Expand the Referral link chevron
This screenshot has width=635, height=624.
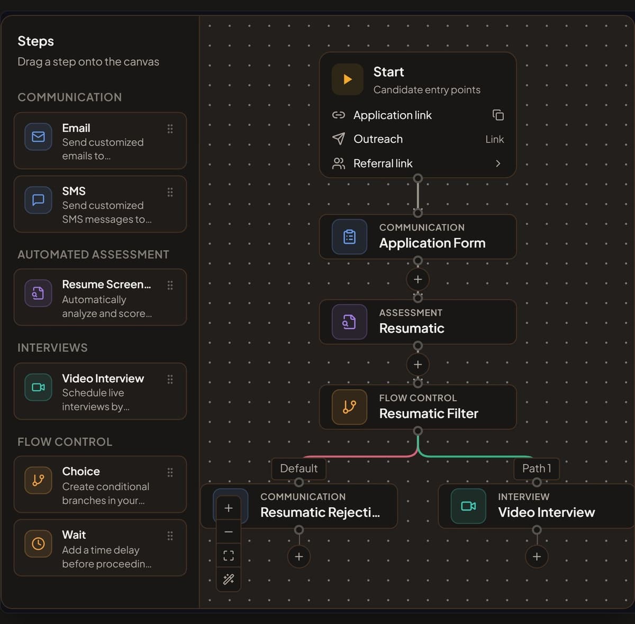pos(498,163)
